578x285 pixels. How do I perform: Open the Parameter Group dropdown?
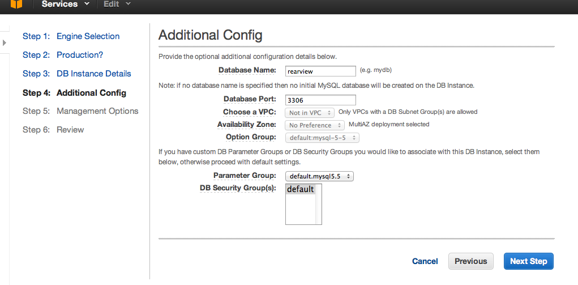pos(319,176)
